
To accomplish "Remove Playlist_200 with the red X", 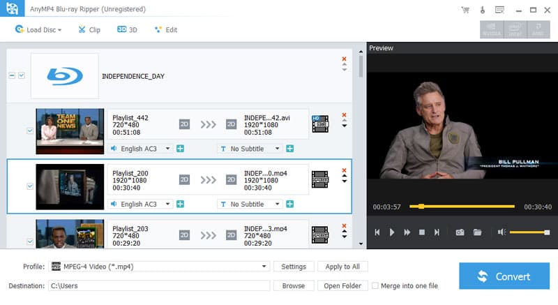I will click(x=344, y=170).
